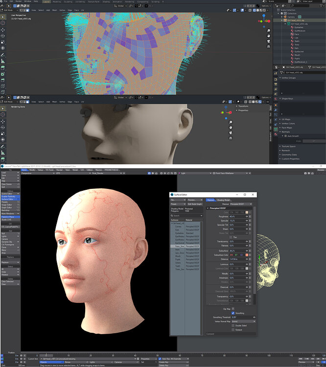Click the Clear Scene button
The image size is (326, 367).
point(10,184)
